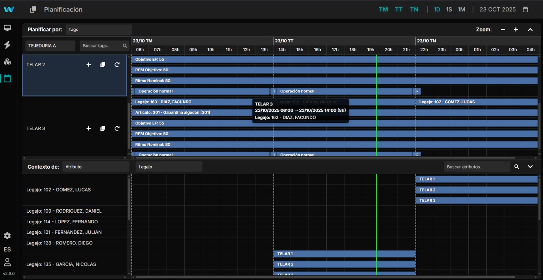Expand the context panel chevron down

530,167
